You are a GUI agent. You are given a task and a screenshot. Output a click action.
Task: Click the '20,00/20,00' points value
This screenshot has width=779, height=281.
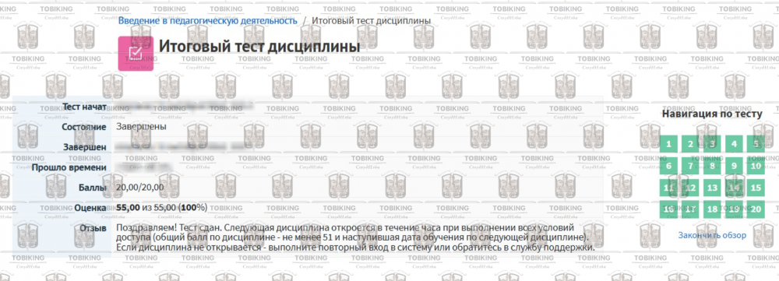point(139,187)
